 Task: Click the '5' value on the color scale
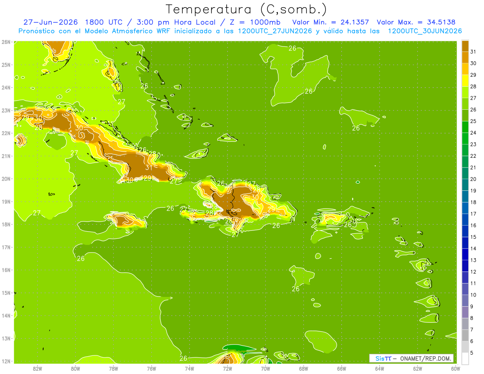coord(472,353)
